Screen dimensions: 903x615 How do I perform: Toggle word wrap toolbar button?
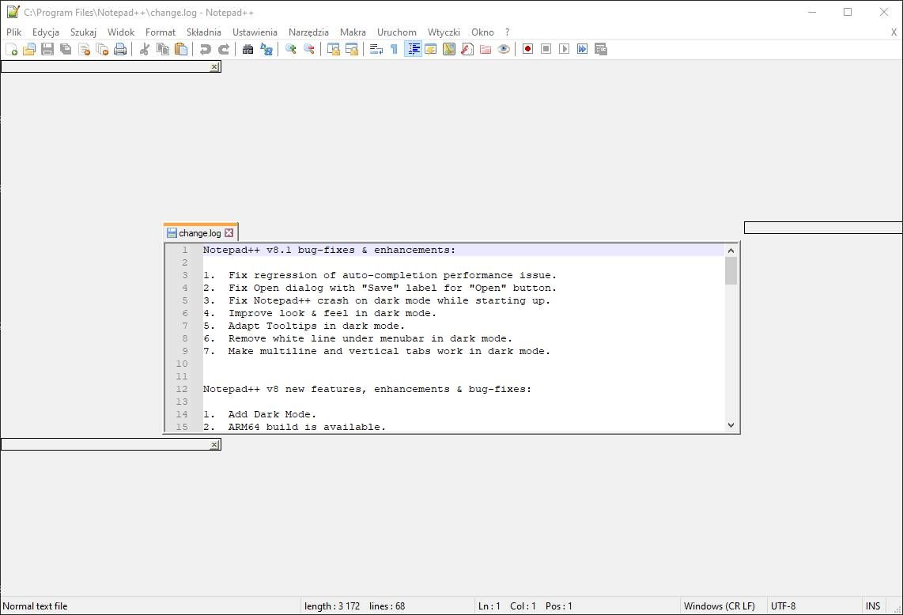point(376,50)
